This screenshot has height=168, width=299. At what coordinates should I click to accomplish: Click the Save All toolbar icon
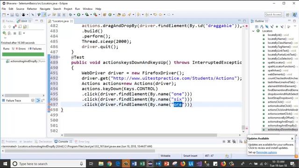click(x=17, y=14)
